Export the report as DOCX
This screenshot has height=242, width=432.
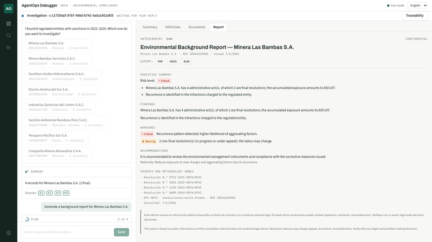click(173, 61)
